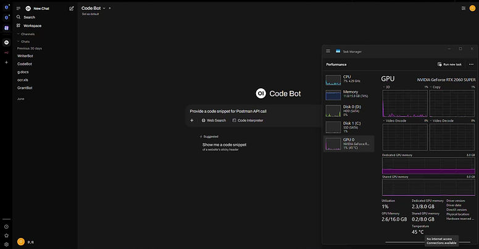Collapse the Channels section in sidebar

[x=26, y=34]
